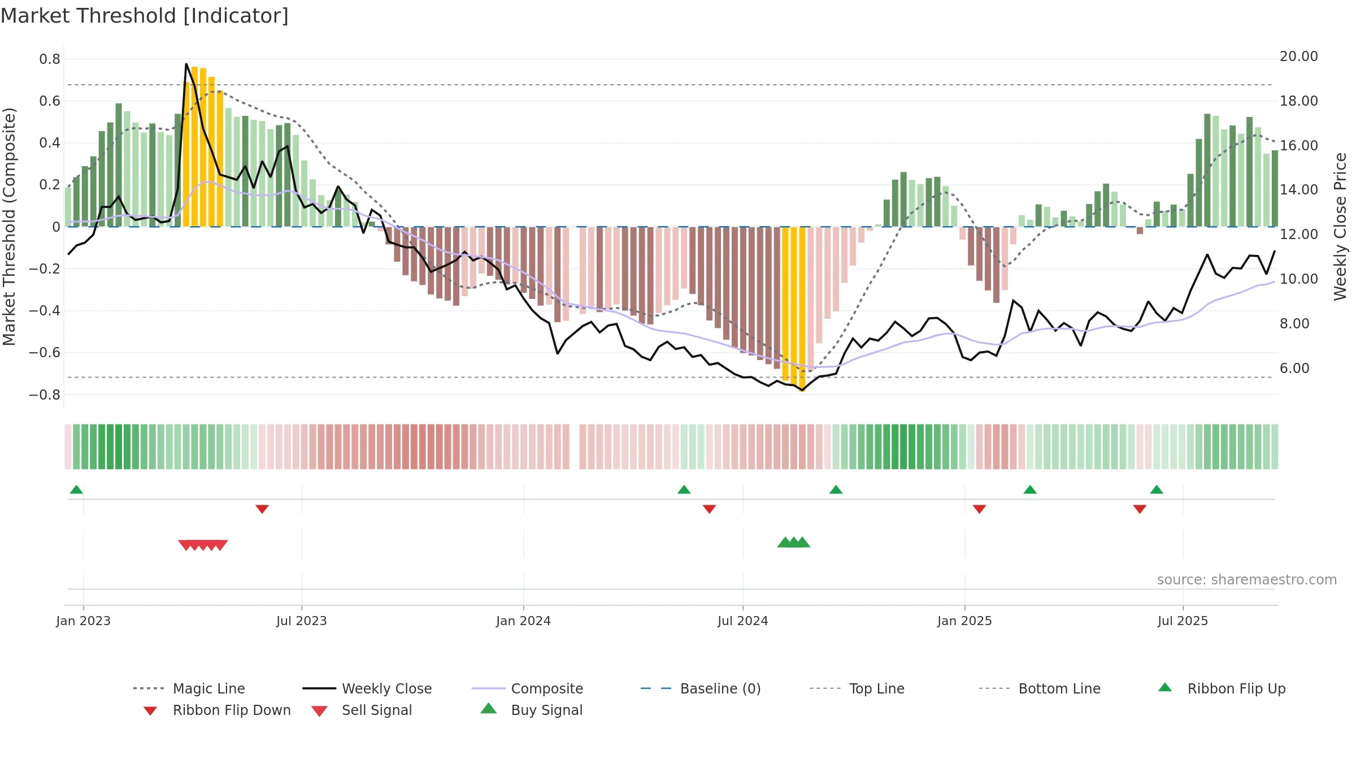Click the Jan 2025 x-axis label
Screen dimensions: 1356x763
[x=965, y=621]
